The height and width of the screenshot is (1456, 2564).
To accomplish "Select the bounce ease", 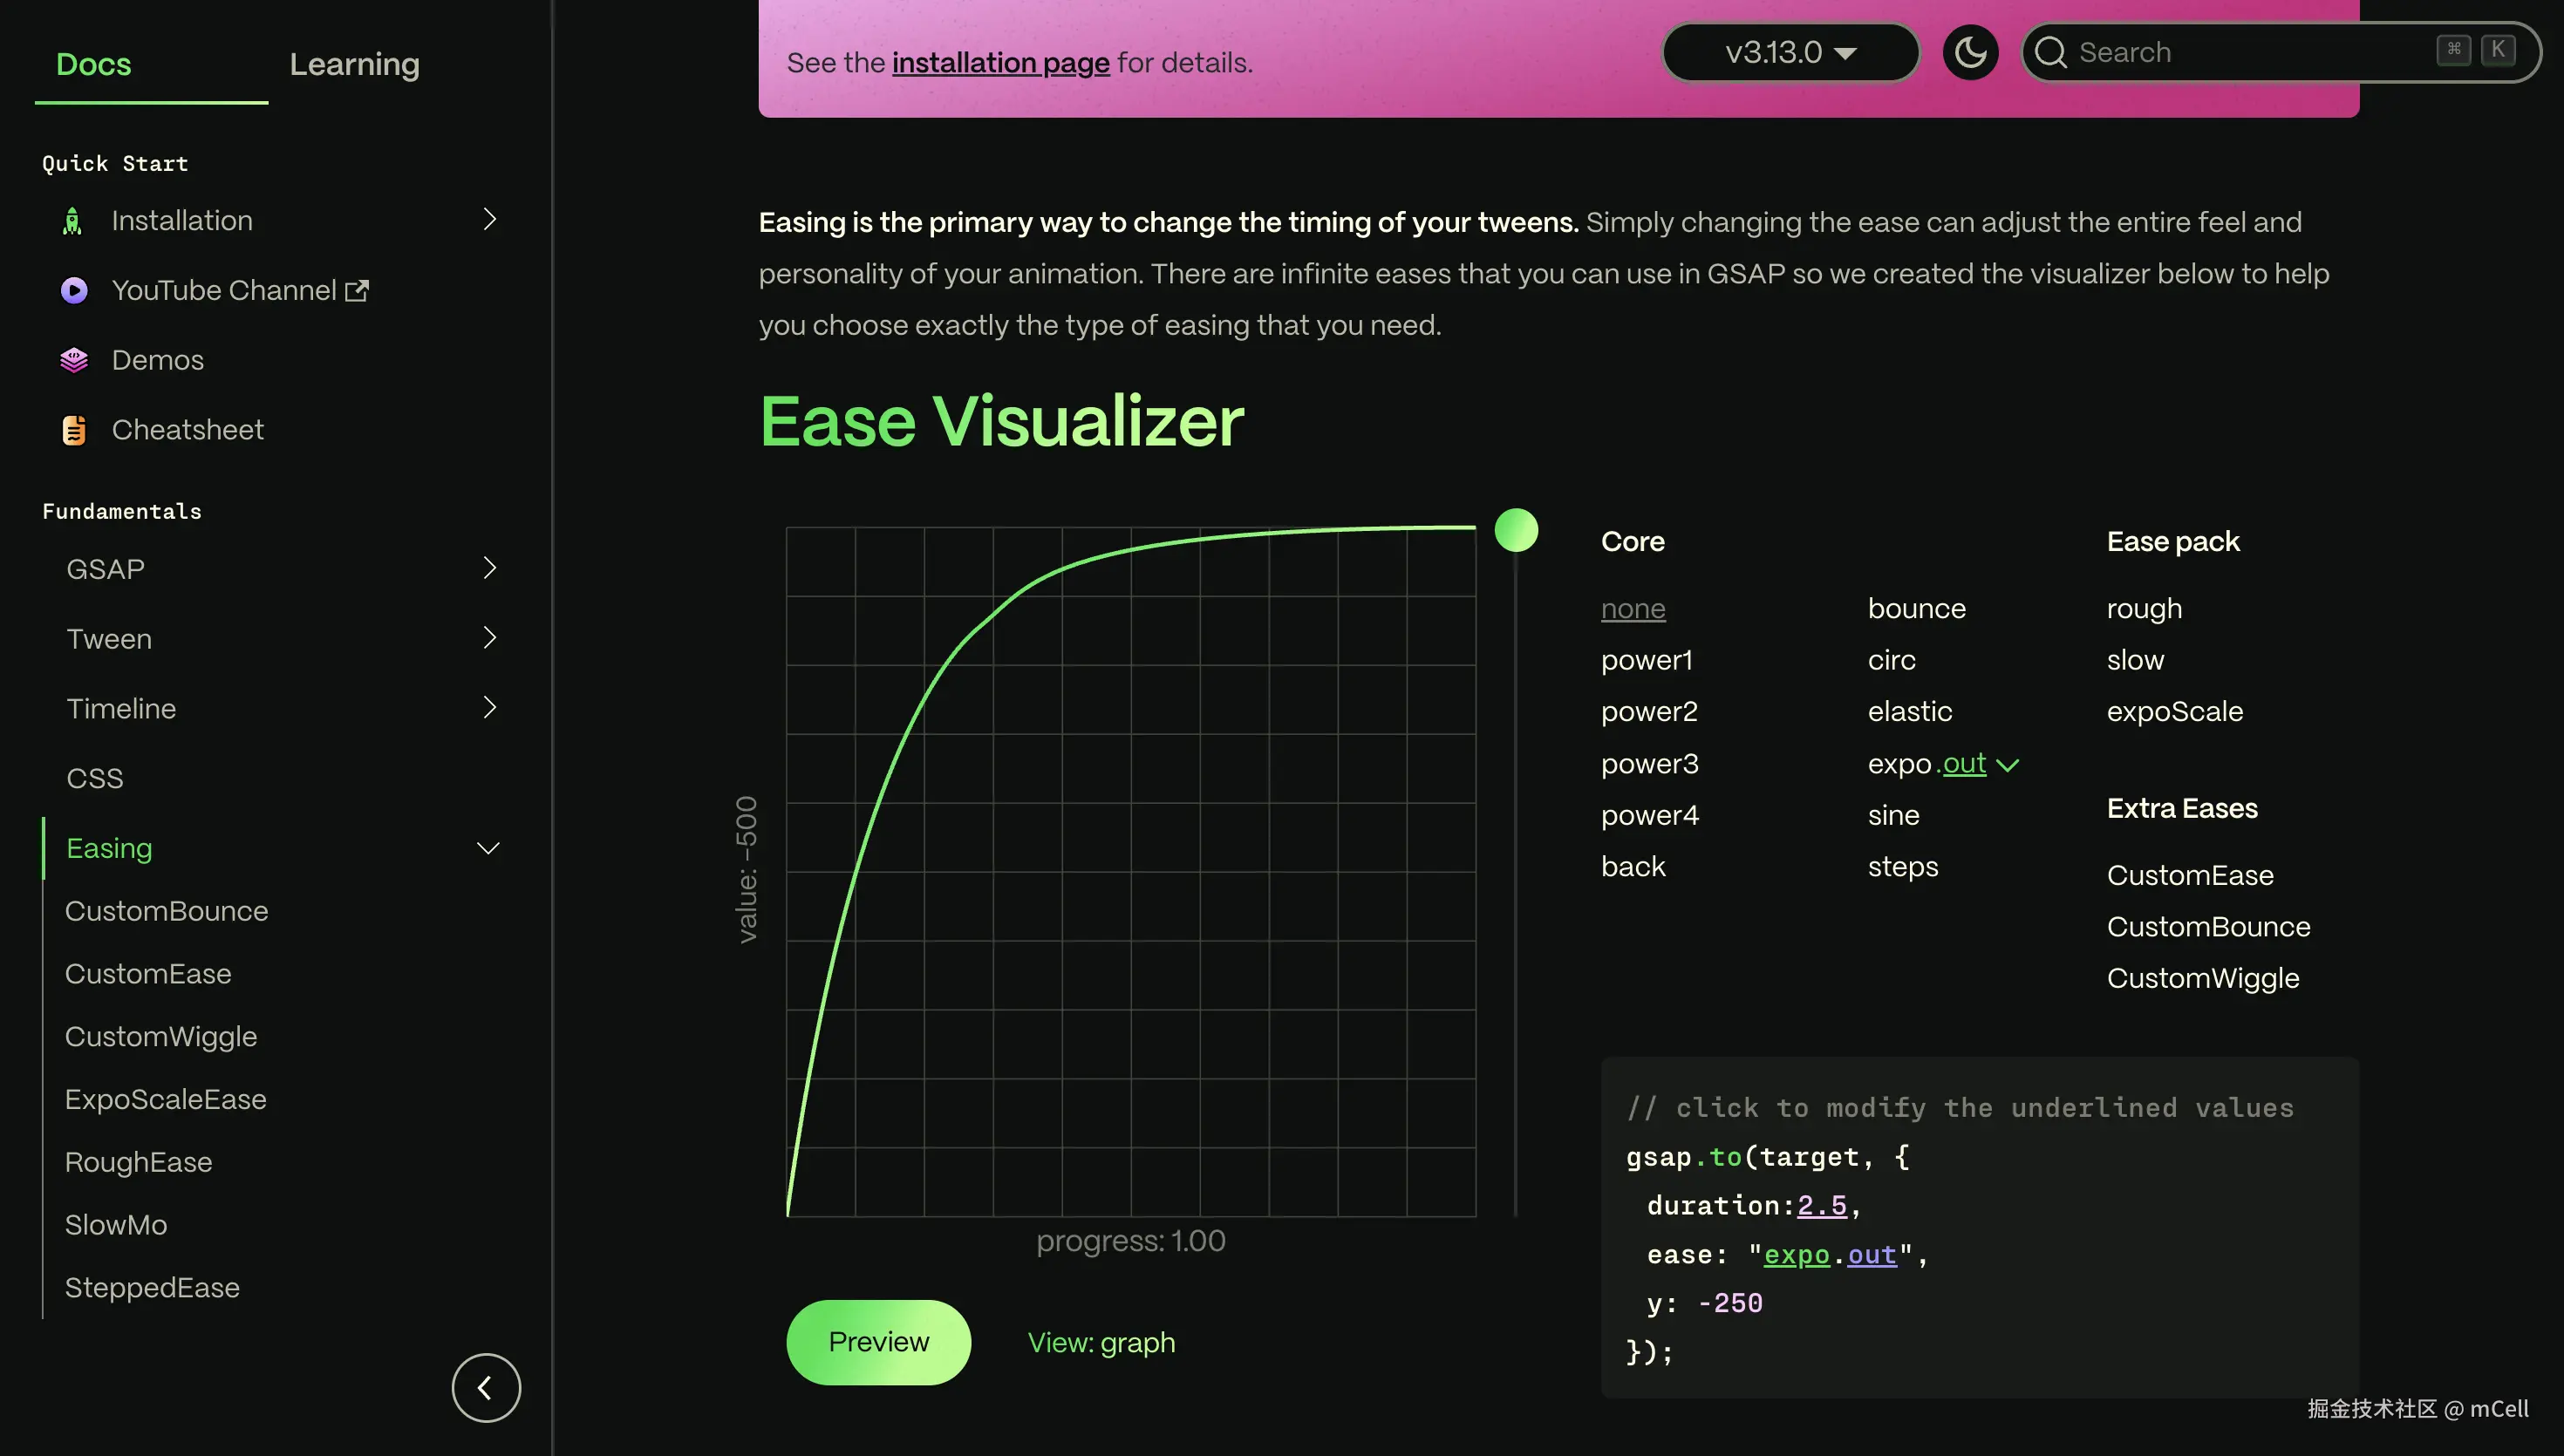I will (x=1916, y=608).
